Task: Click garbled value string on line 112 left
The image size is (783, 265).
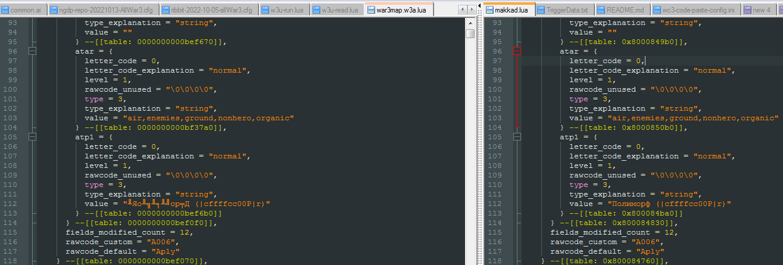Action: pyautogui.click(x=196, y=204)
